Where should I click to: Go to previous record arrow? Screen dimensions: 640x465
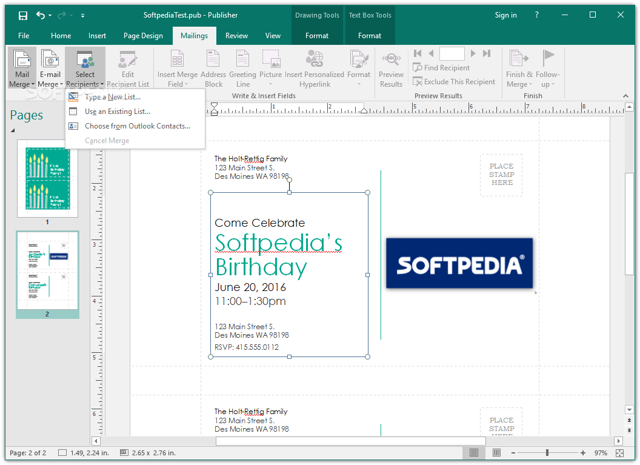(x=431, y=53)
